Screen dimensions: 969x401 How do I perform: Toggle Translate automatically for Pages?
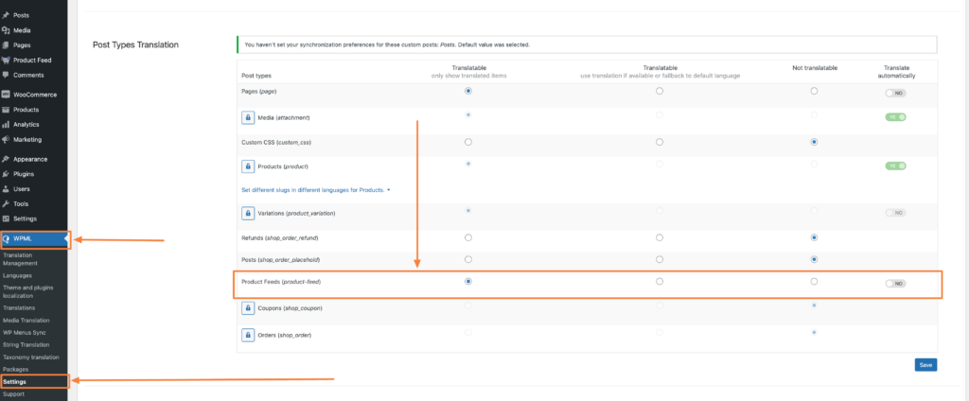895,94
